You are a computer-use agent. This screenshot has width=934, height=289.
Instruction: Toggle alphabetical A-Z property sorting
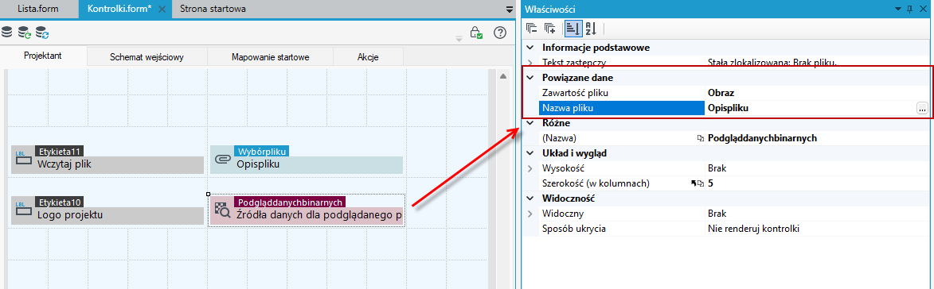[591, 28]
